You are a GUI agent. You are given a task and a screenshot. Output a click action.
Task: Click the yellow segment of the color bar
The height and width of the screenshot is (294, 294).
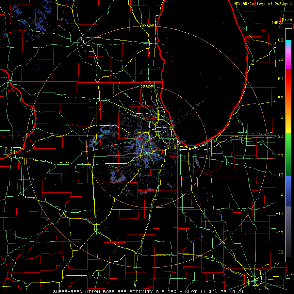[x=288, y=127]
